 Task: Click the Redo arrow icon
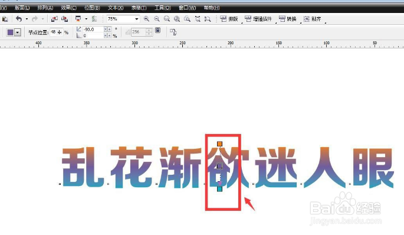coord(35,19)
